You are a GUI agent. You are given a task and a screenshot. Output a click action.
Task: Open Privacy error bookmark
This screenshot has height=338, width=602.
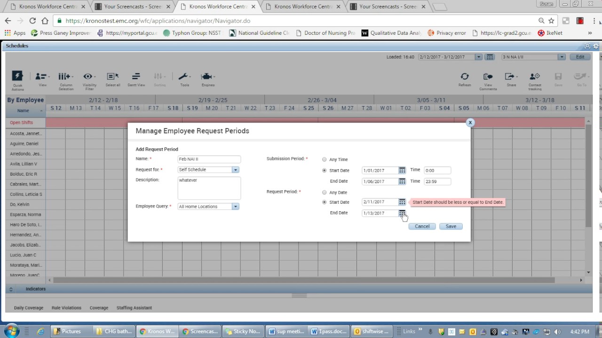447,33
